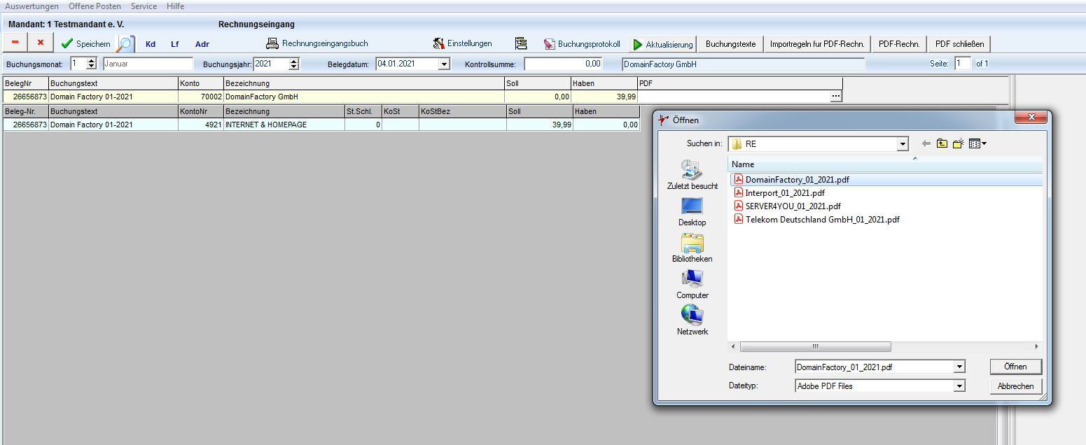Go to Desktop in places bar
1086x445 pixels.
click(692, 211)
